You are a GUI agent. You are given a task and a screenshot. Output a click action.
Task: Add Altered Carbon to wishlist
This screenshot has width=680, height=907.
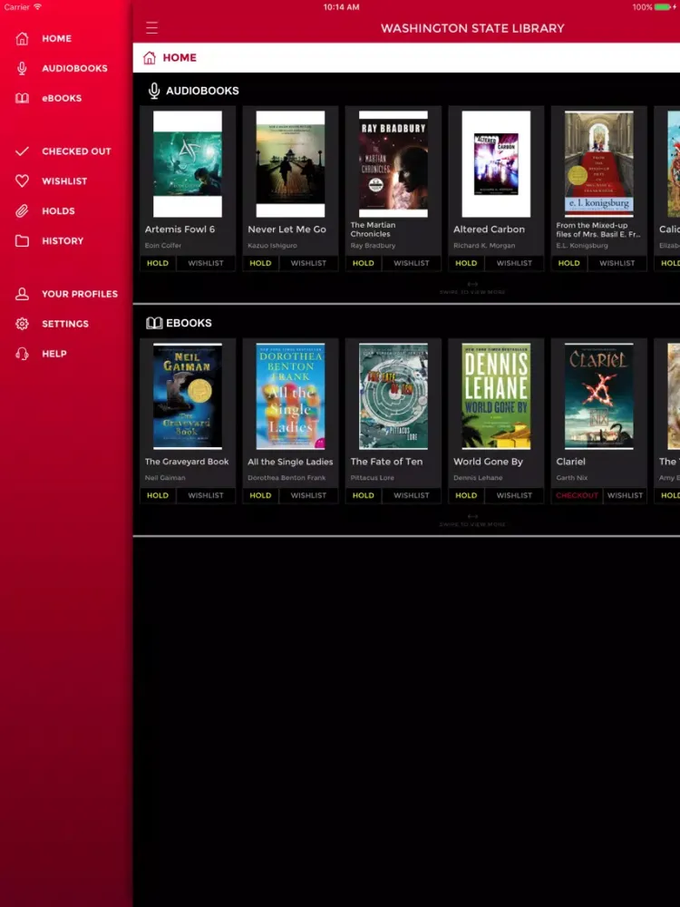click(x=514, y=263)
